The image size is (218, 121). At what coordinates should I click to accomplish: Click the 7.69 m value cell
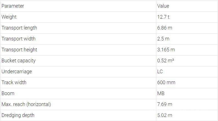click(165, 104)
